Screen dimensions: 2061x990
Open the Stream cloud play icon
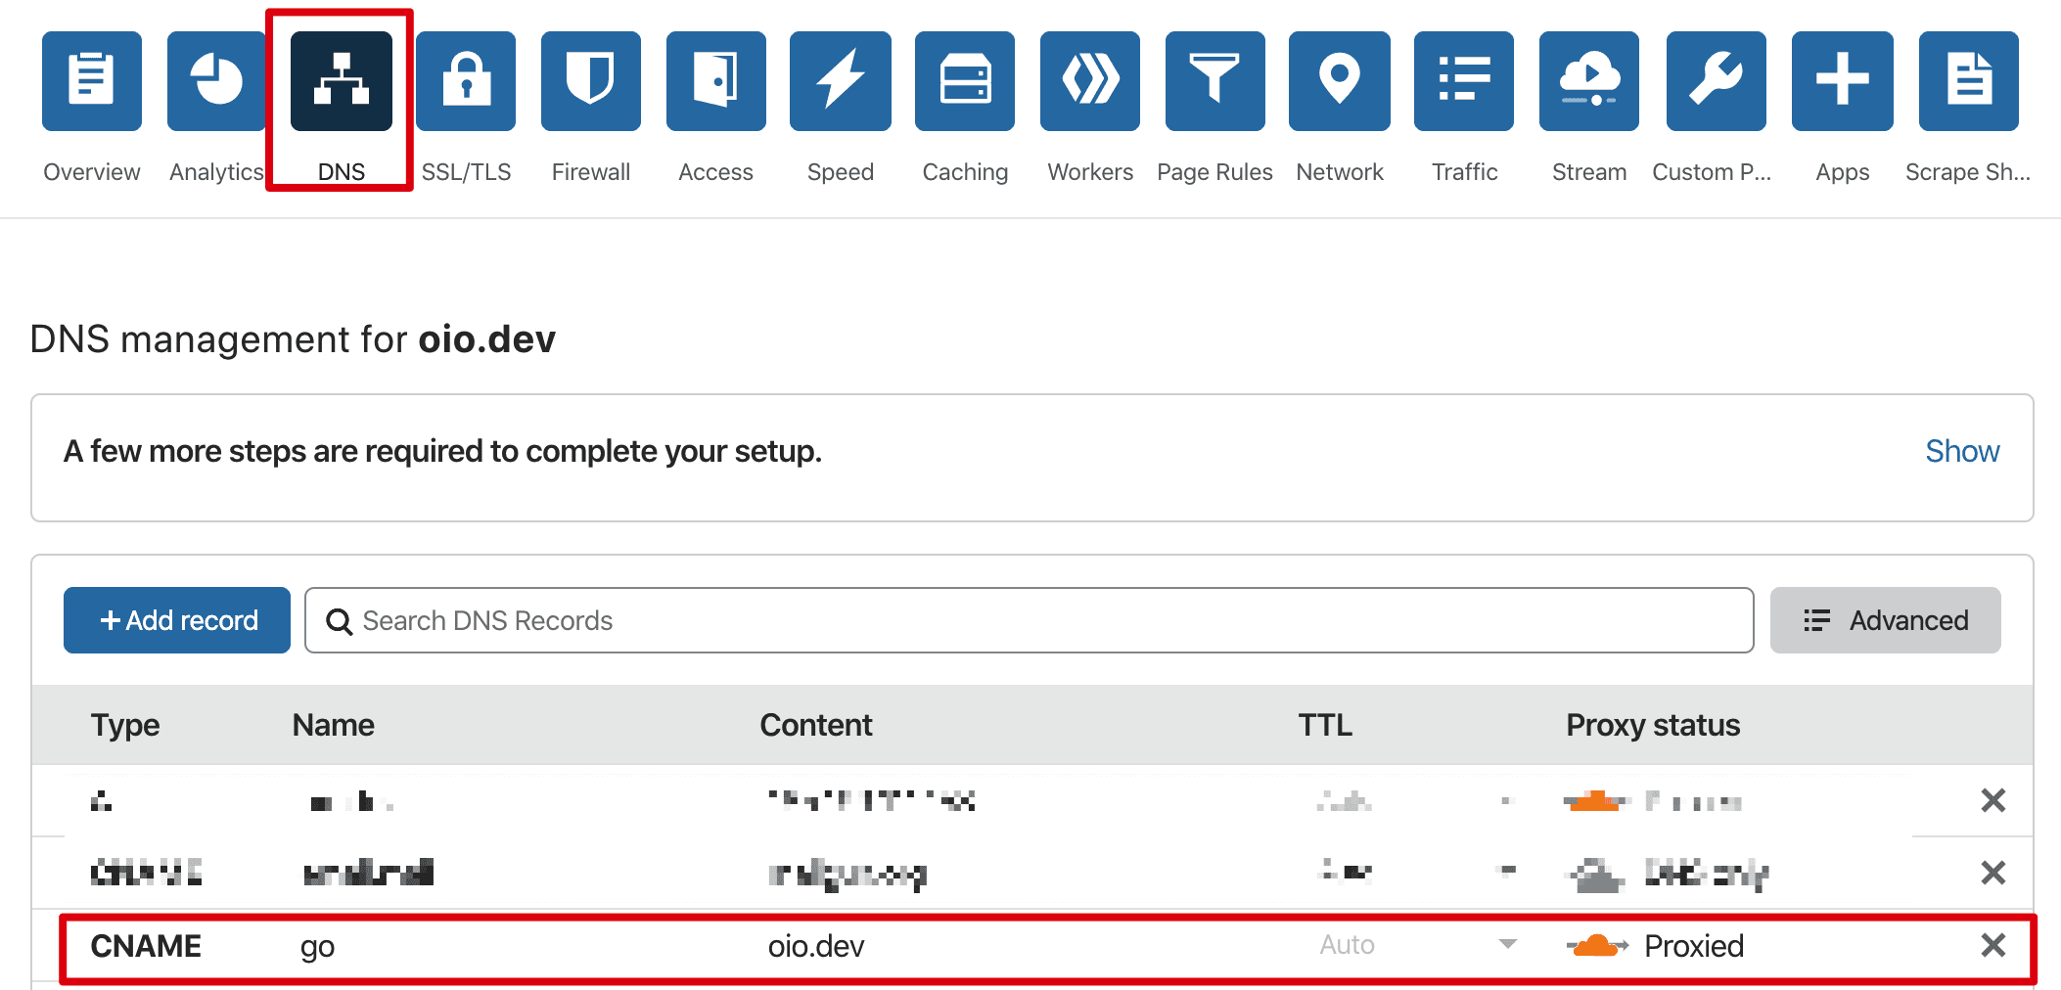(1589, 81)
